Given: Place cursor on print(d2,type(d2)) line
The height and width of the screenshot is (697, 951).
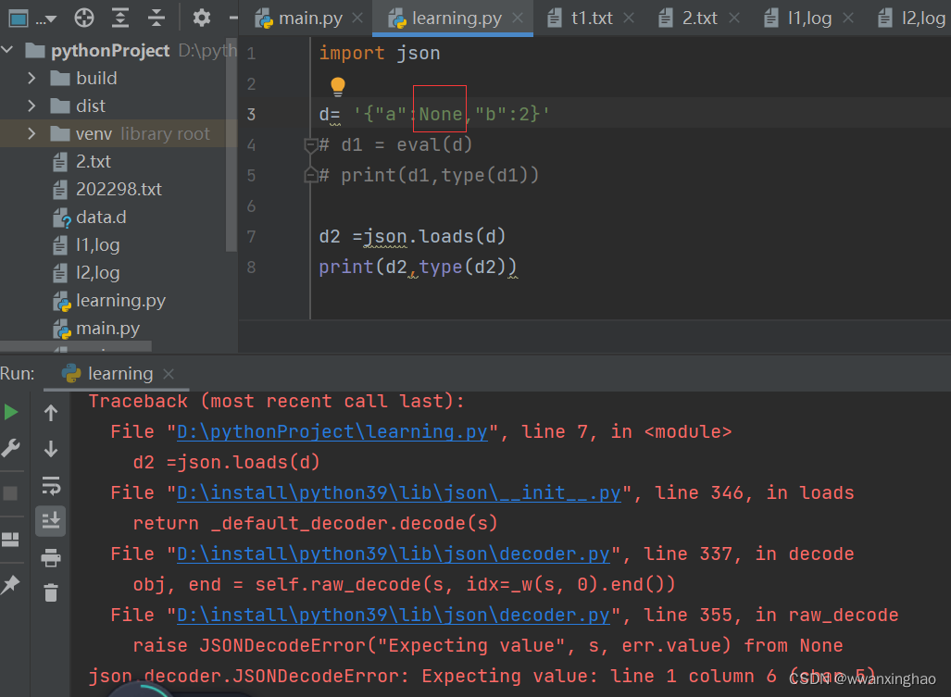Looking at the screenshot, I should click(x=418, y=268).
